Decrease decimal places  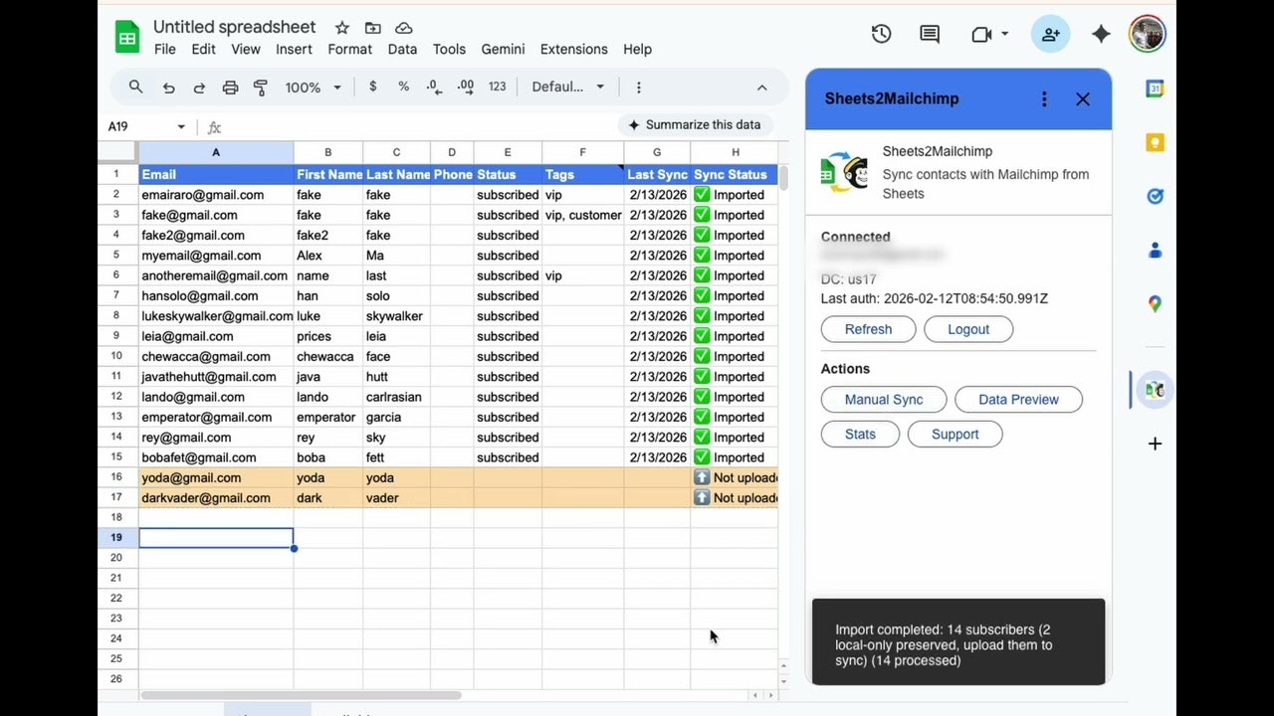tap(434, 88)
